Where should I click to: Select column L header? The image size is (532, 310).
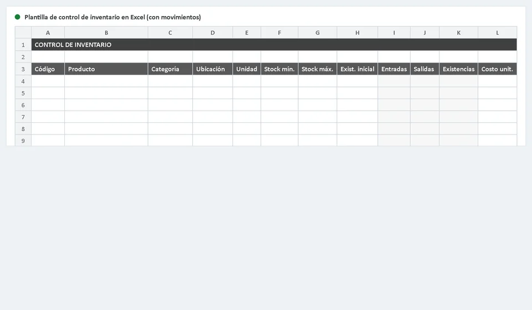pyautogui.click(x=498, y=33)
